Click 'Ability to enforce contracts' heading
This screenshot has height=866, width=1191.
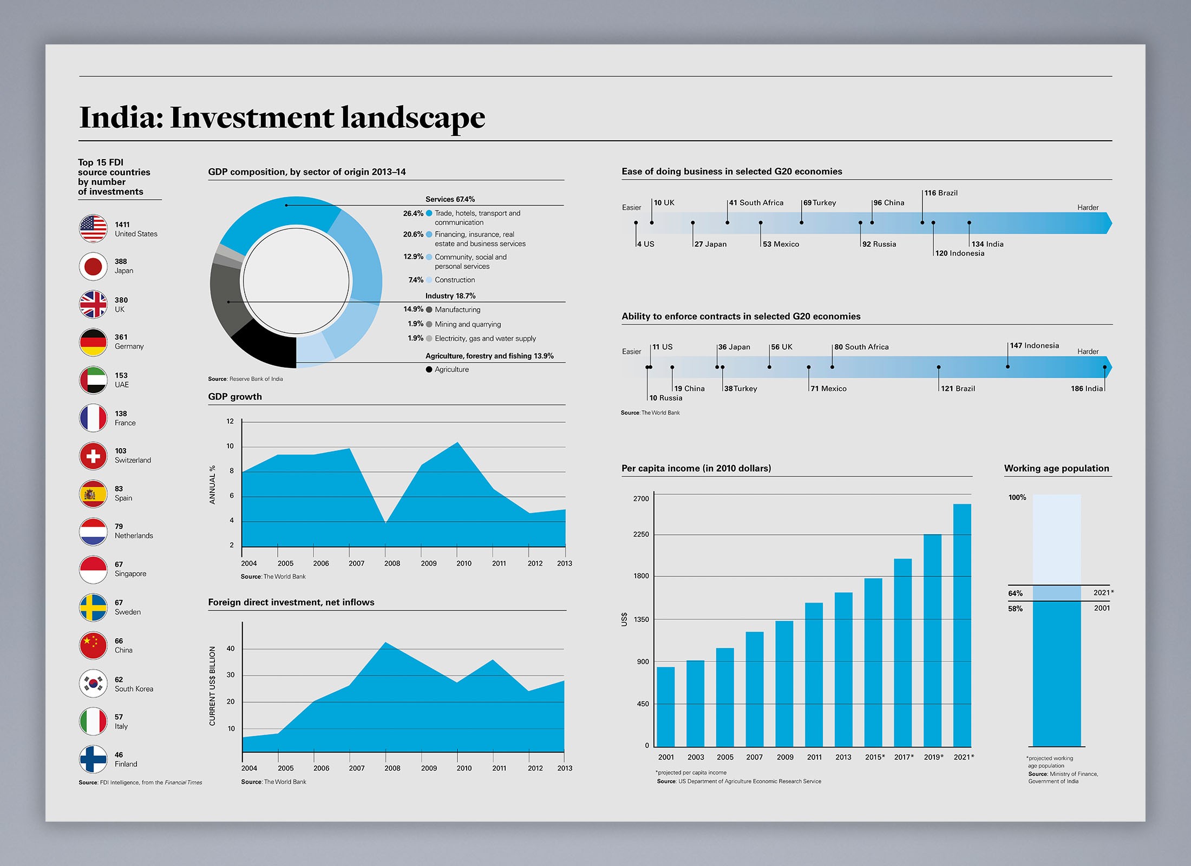(x=741, y=317)
